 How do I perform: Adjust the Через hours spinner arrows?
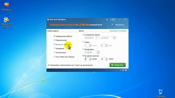click(x=91, y=45)
